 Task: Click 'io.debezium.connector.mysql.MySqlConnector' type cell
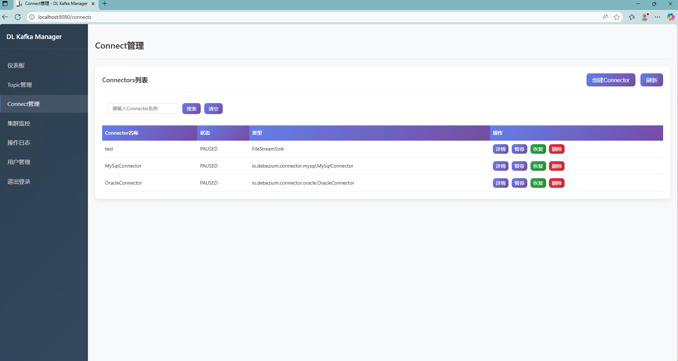369,166
